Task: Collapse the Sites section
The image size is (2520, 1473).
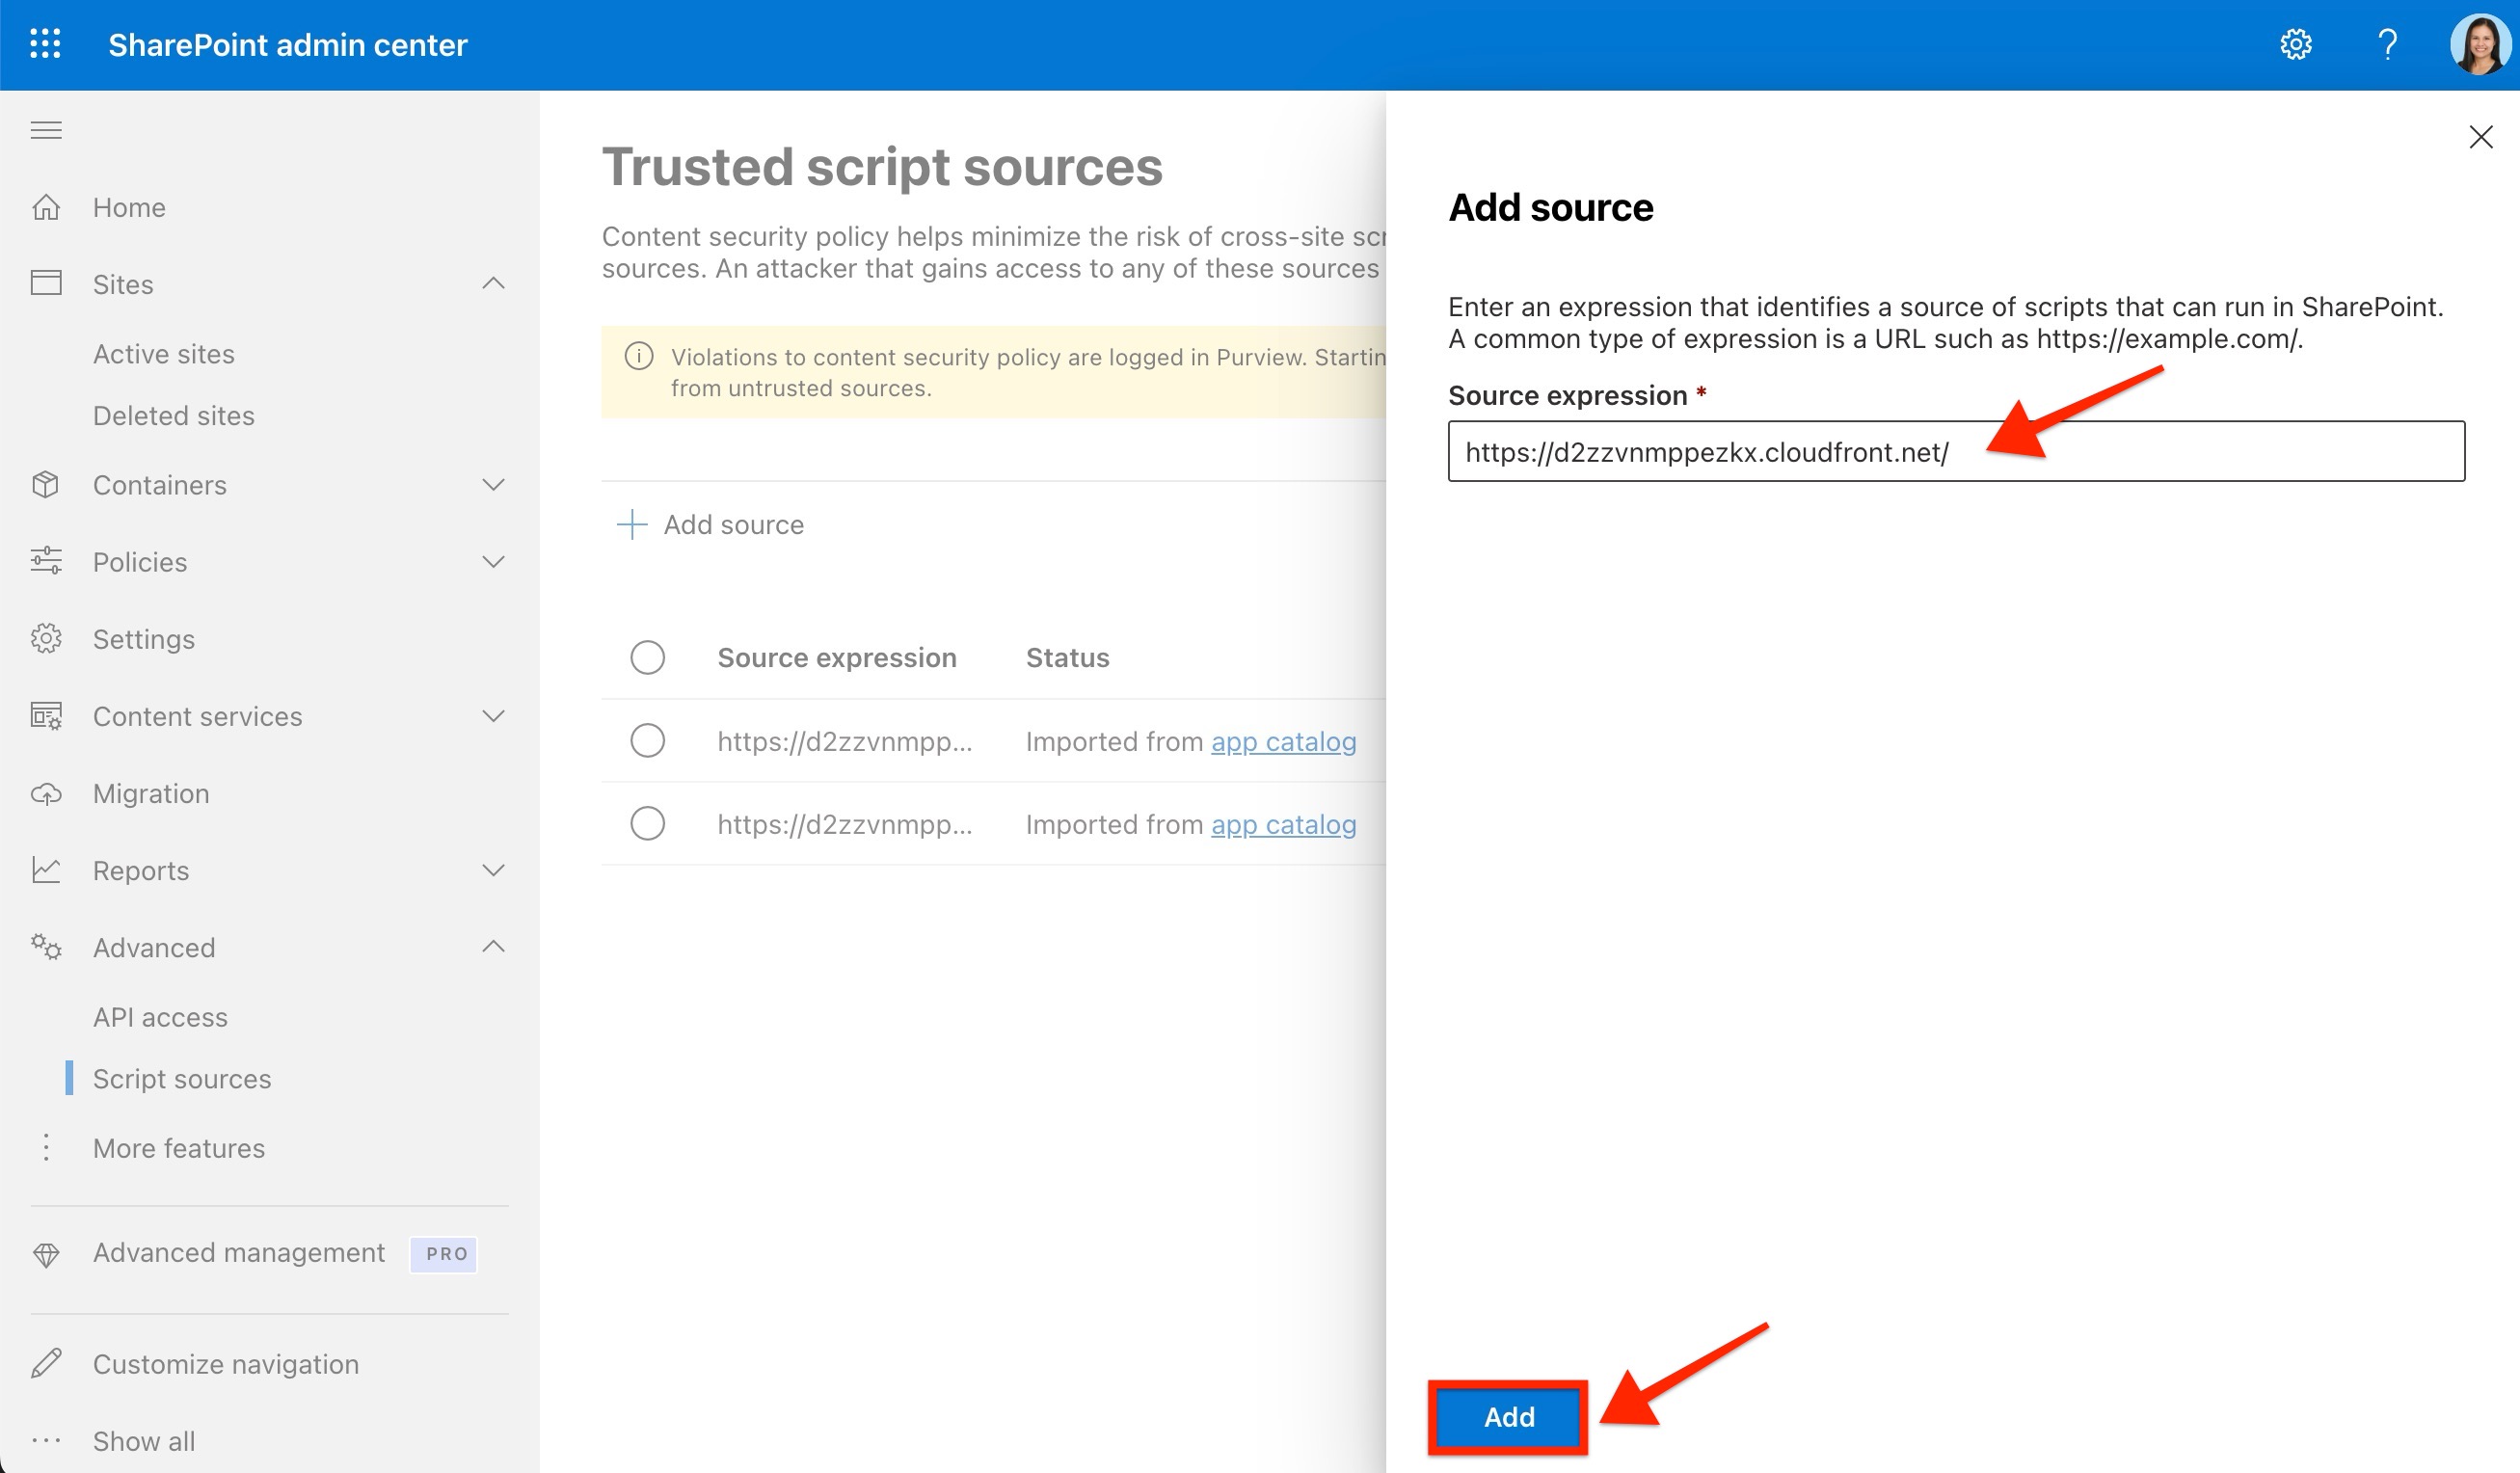Action: (494, 284)
